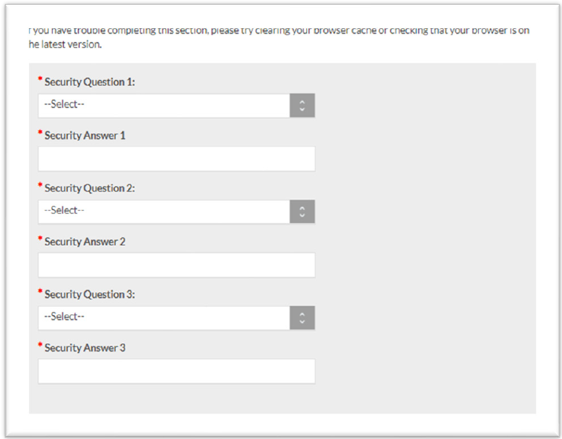Focus the Security Answer 1 text field
The image size is (562, 439).
click(176, 158)
